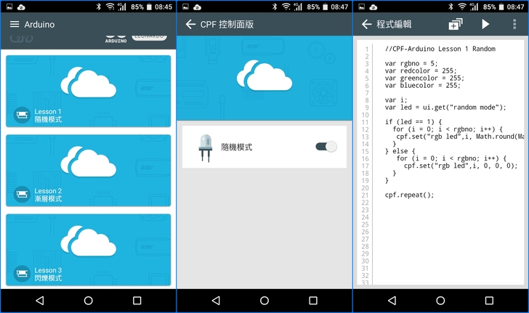Tap Android back button on Arduino screen
The image size is (529, 313).
pos(40,301)
